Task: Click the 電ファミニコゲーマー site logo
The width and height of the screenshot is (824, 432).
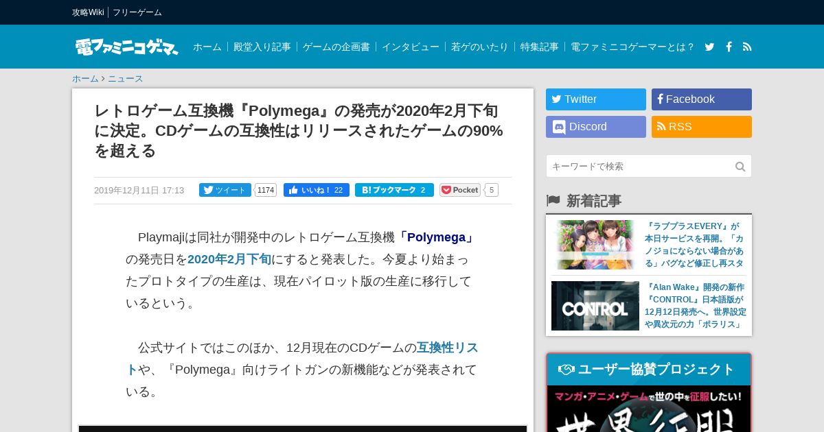Action: coord(126,47)
